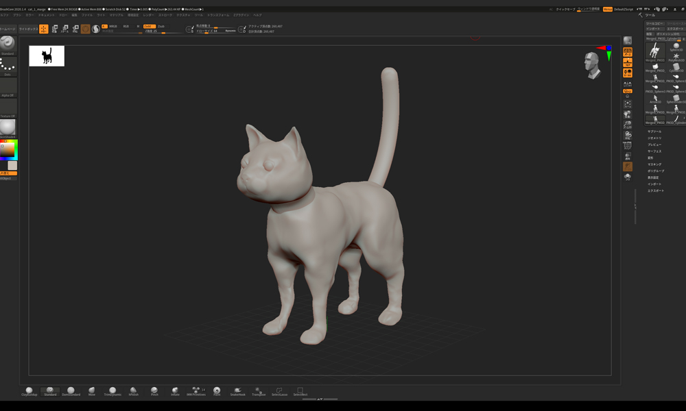Open the トランスフォーム menu
Image resolution: width=686 pixels, height=411 pixels.
tap(218, 15)
